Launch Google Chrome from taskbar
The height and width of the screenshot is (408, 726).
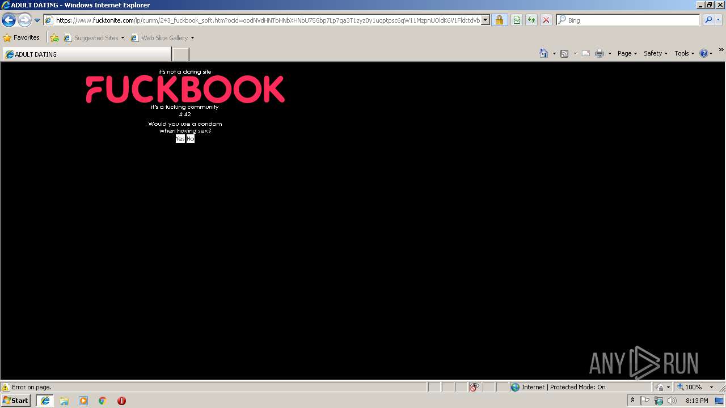point(103,401)
